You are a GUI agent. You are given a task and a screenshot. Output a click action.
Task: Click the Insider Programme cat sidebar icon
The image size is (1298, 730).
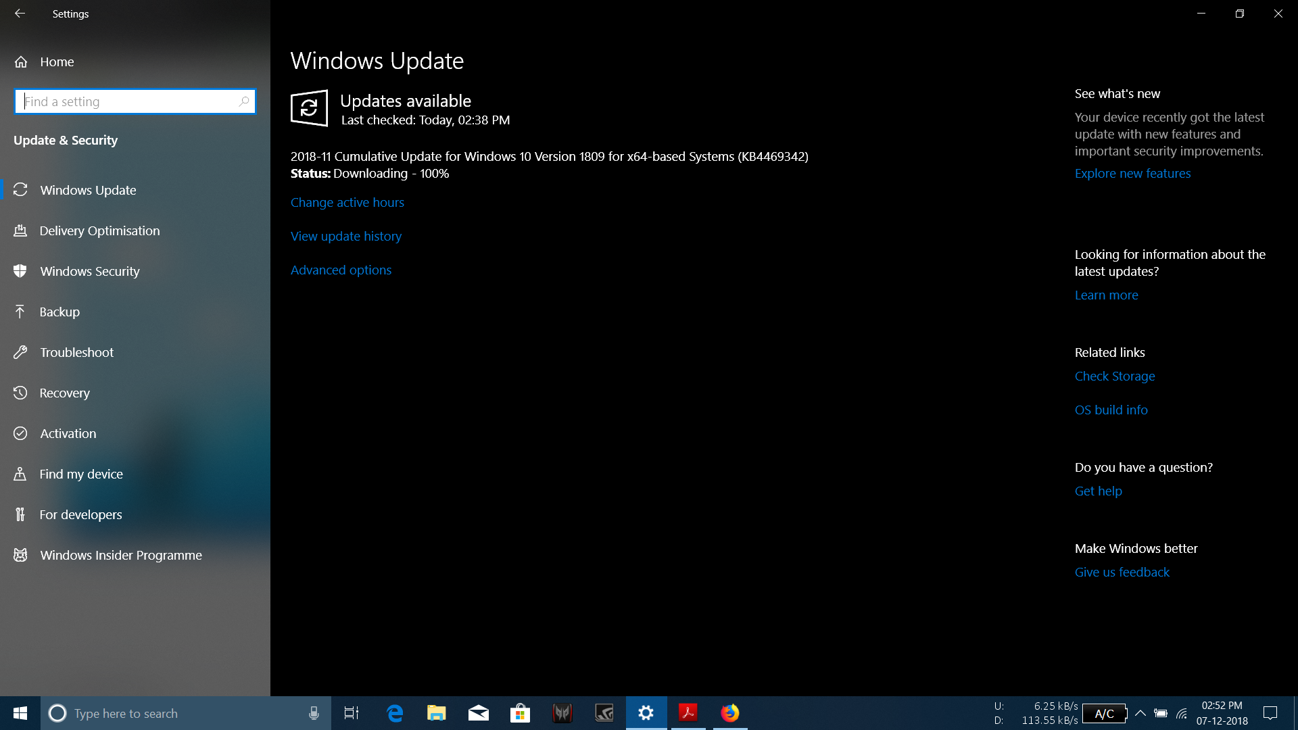[x=20, y=555]
